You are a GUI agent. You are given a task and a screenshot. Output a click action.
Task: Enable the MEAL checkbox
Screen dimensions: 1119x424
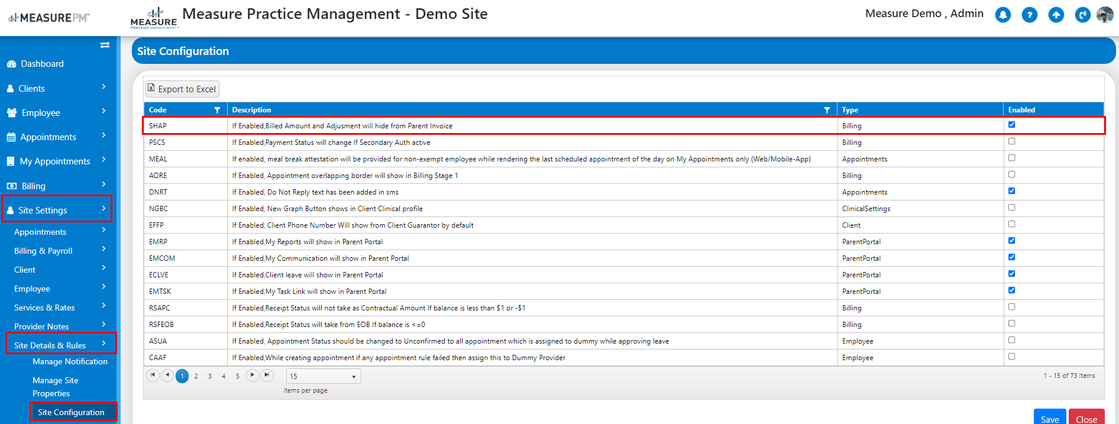[1012, 158]
